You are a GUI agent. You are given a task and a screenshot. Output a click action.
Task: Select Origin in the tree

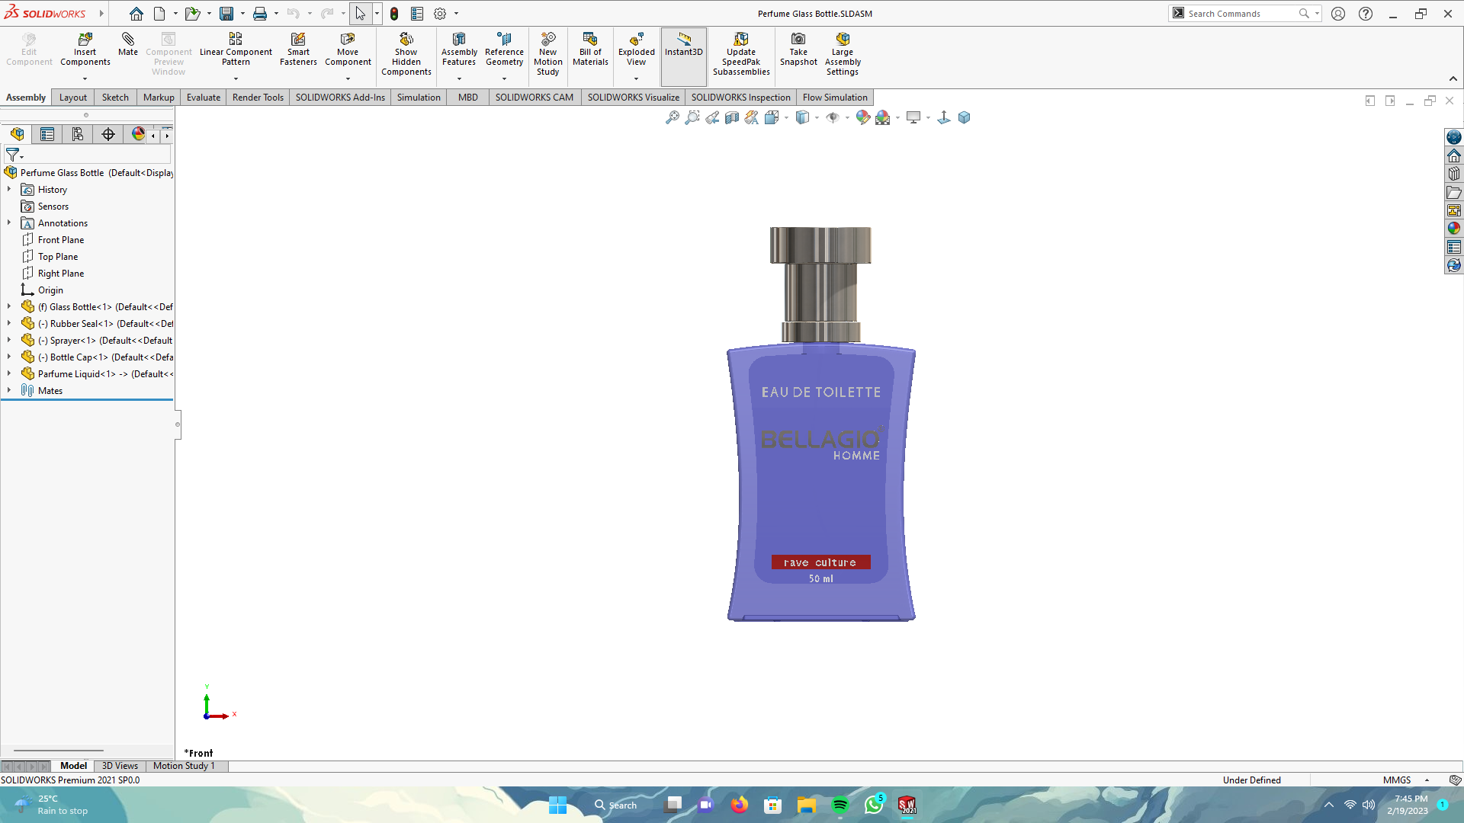tap(50, 290)
